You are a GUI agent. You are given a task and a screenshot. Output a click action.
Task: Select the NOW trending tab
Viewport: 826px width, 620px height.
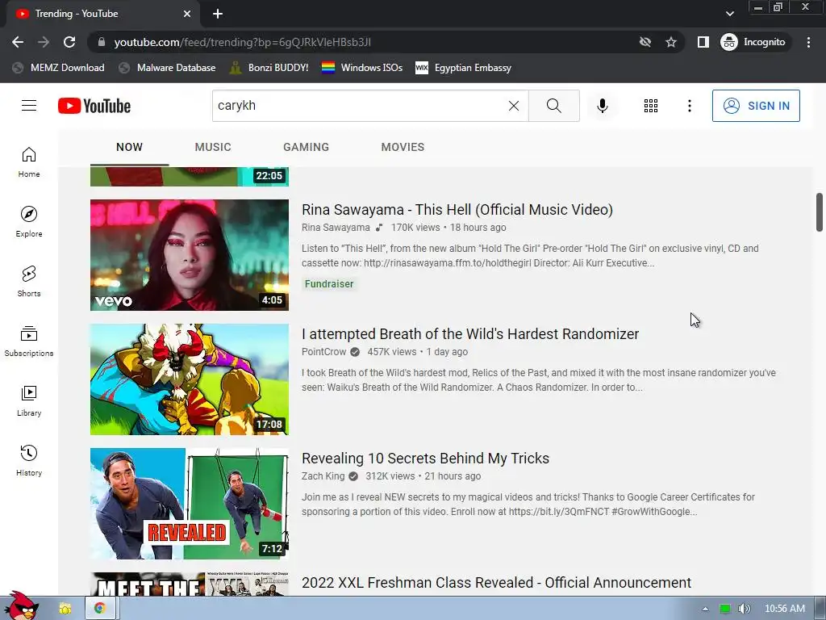click(130, 147)
